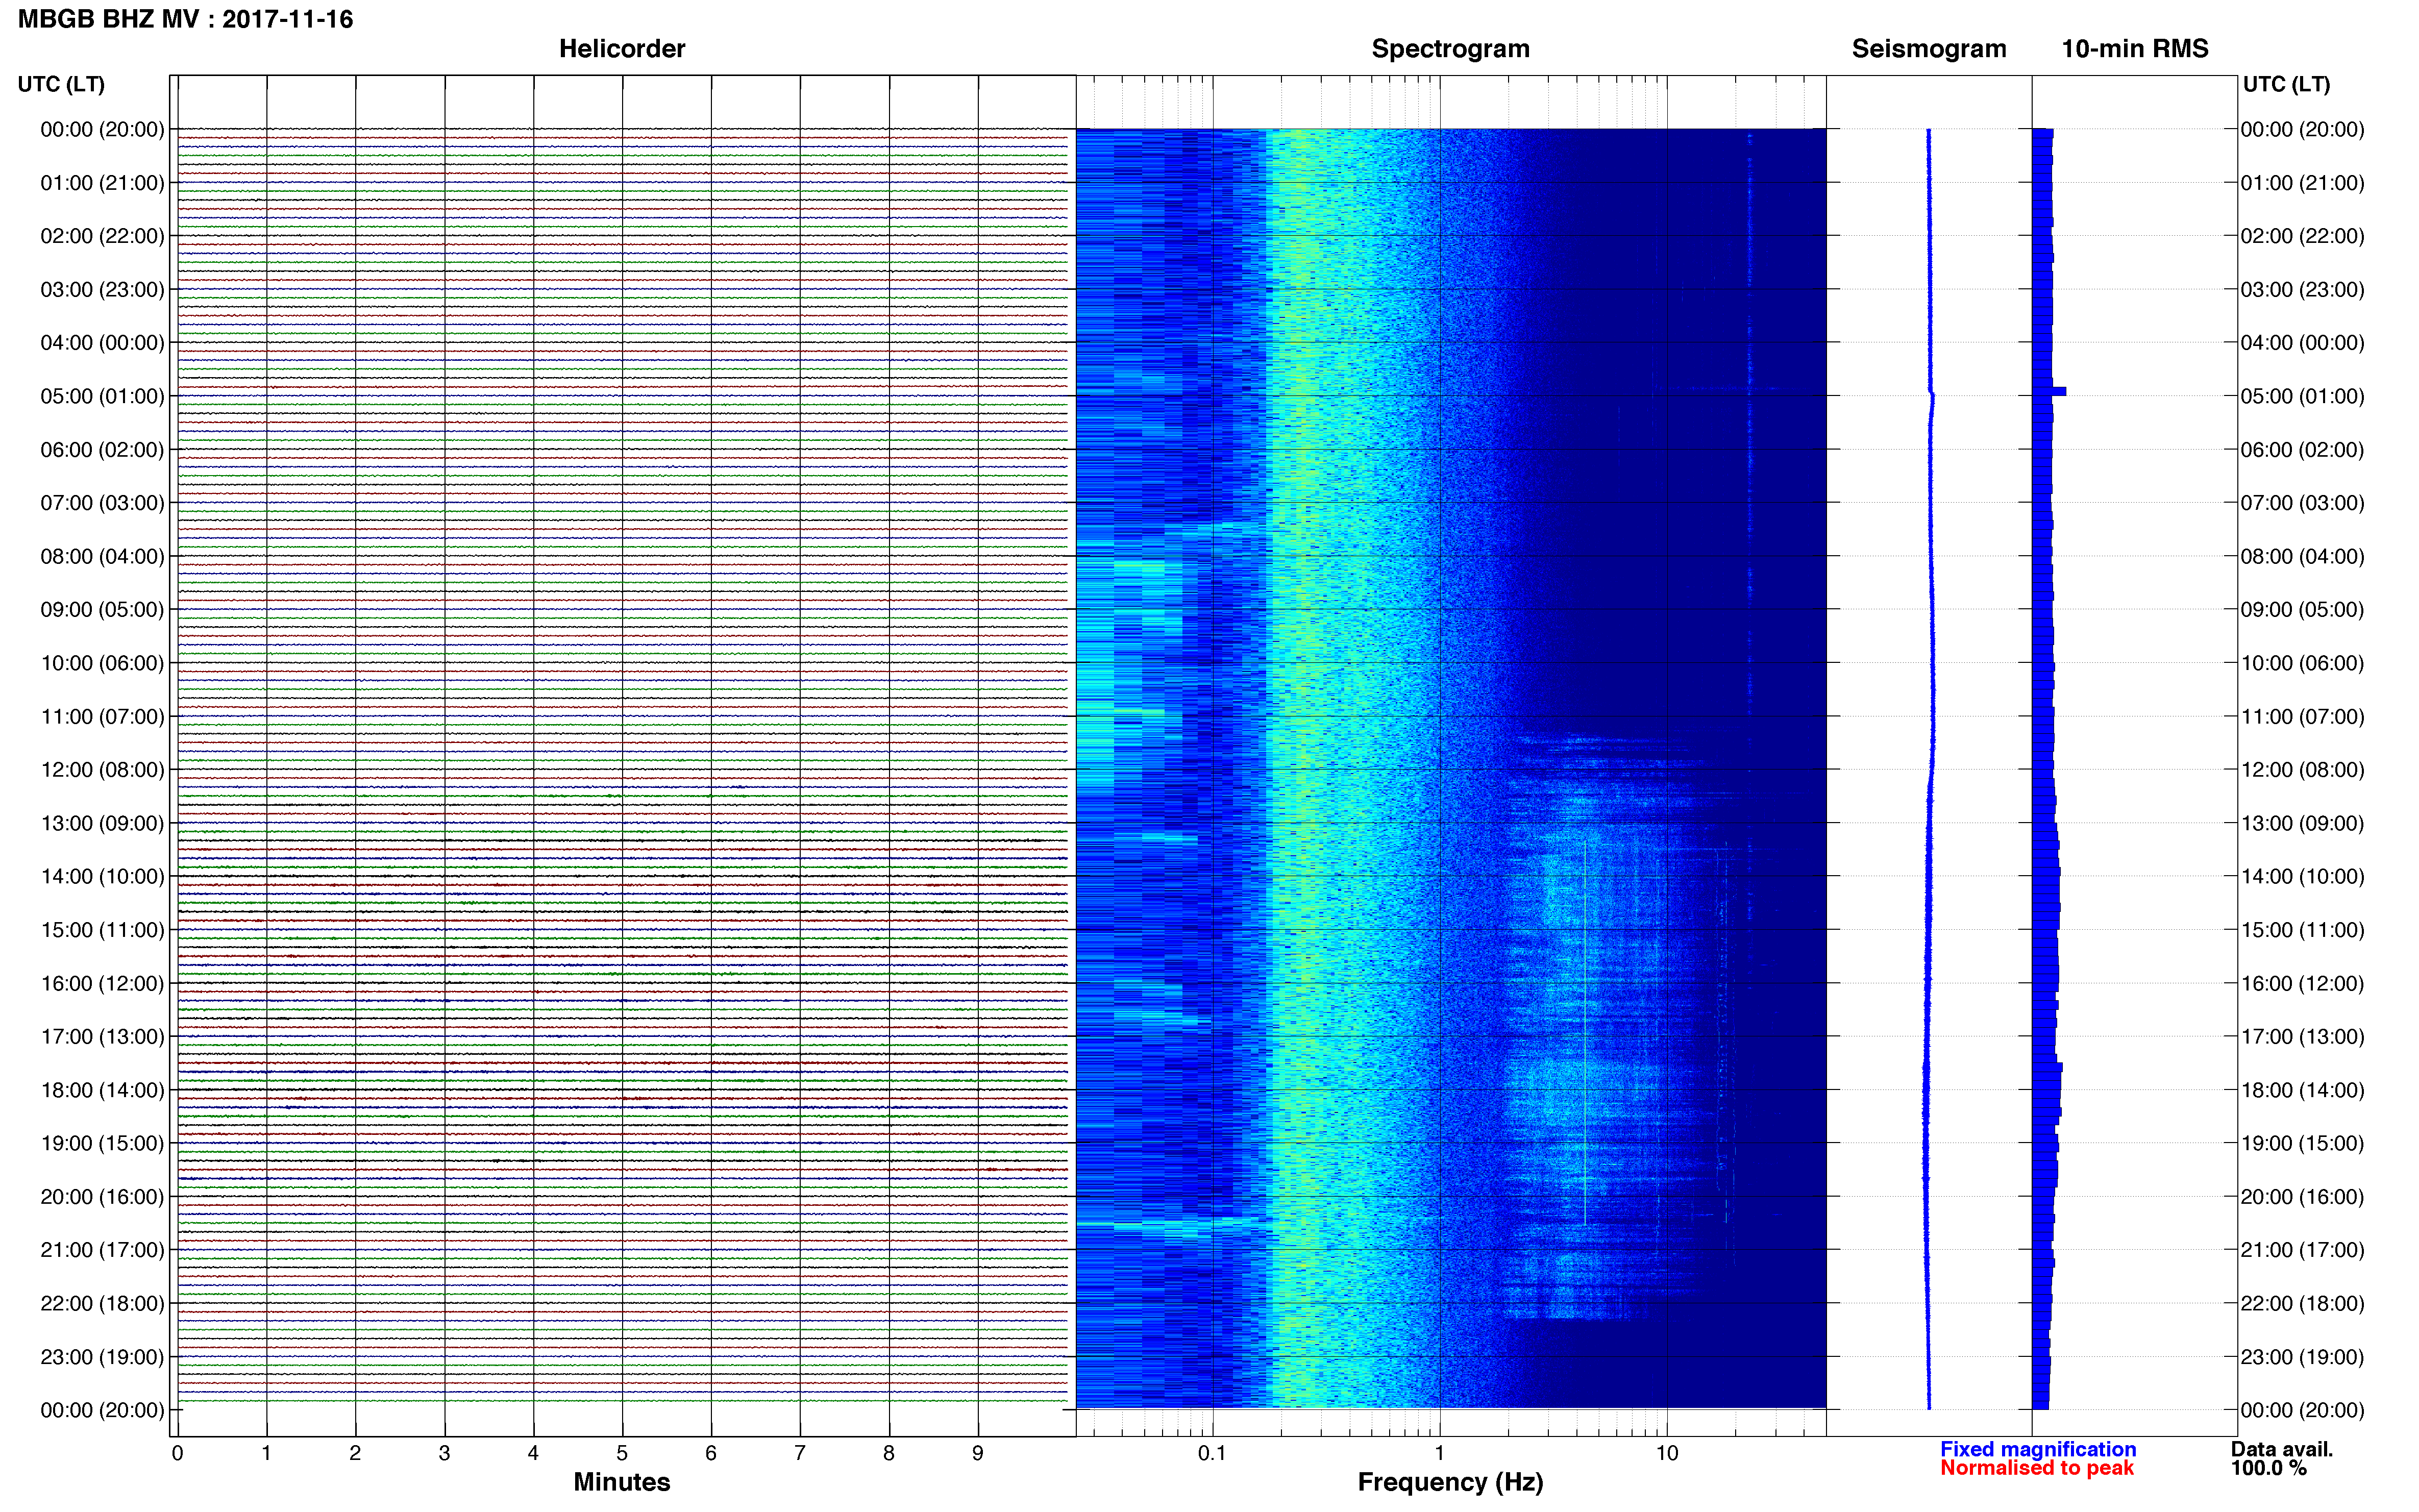Viewport: 2419px width, 1512px height.
Task: Click minute tick label 6 under the Helicorder
Action: (711, 1453)
